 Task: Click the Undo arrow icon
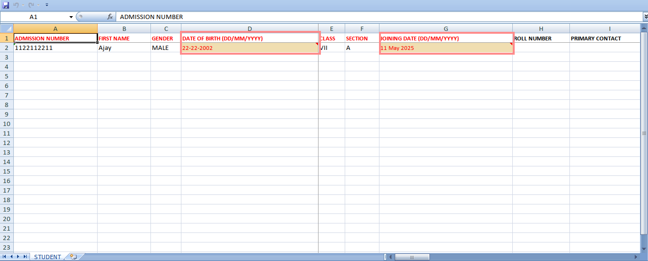tap(15, 5)
